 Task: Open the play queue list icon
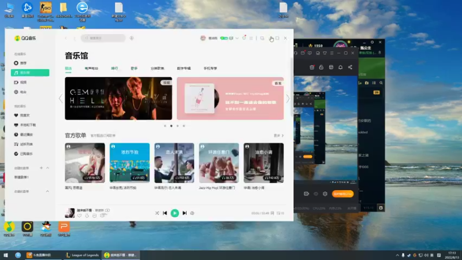click(280, 213)
